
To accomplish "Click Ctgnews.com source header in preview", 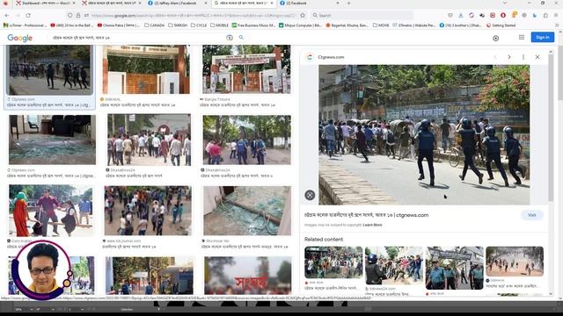I will pos(331,57).
